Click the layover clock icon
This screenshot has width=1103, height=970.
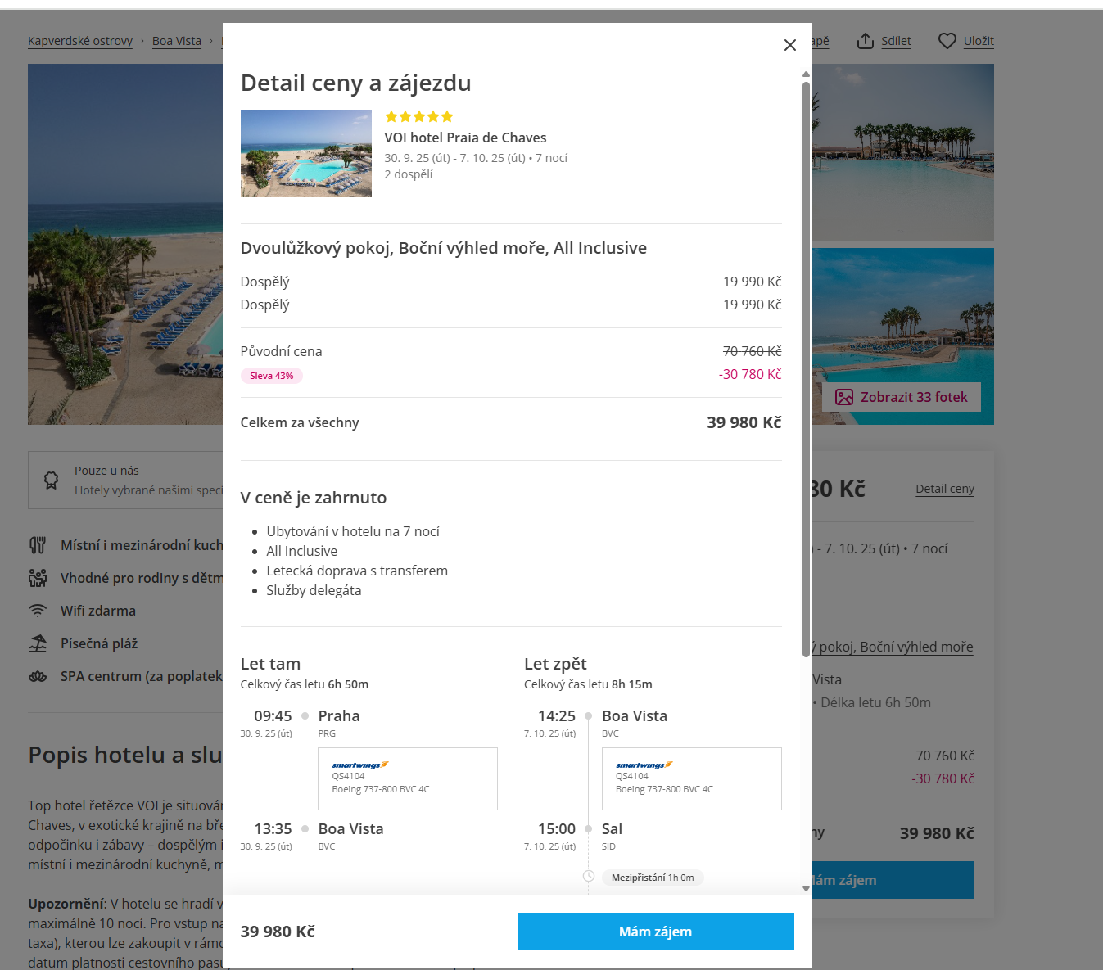pos(588,877)
